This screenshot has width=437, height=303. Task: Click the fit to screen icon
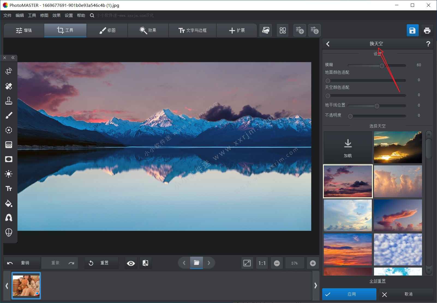point(247,263)
